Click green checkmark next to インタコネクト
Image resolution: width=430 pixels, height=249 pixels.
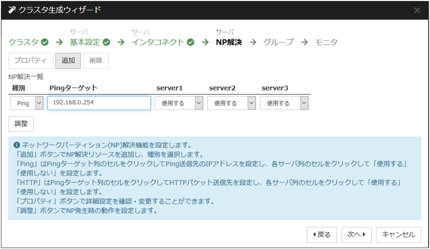(190, 42)
